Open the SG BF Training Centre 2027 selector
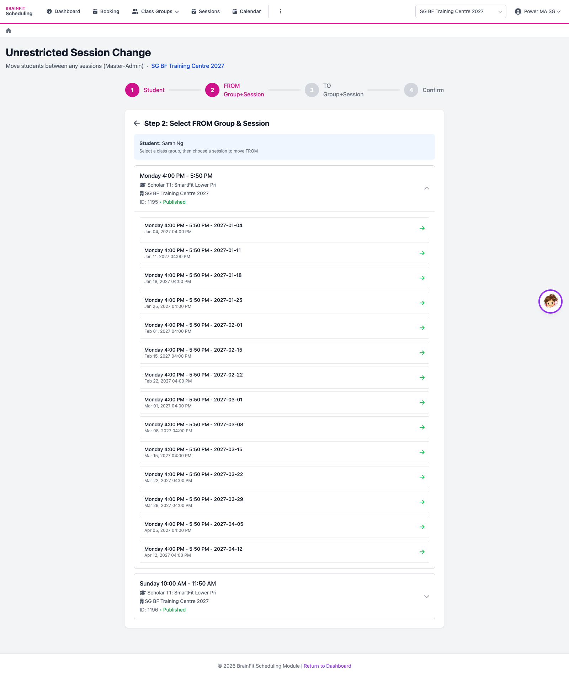Screen dimensions: 569x678 coord(461,11)
